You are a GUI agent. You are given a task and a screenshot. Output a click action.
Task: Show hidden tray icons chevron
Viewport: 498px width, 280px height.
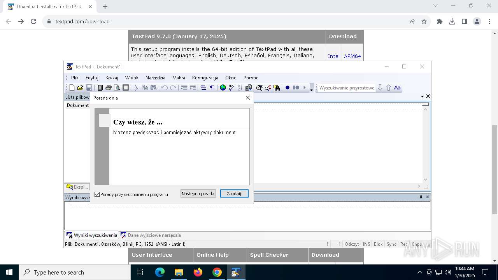tap(419, 272)
